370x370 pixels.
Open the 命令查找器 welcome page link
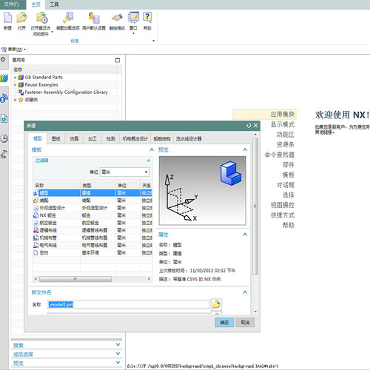point(280,155)
